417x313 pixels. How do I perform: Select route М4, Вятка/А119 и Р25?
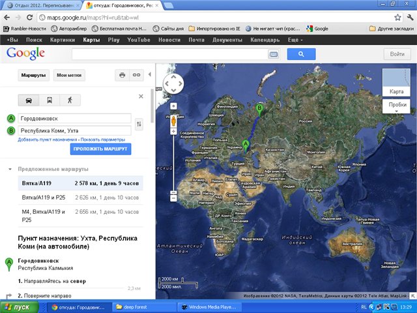[80, 216]
